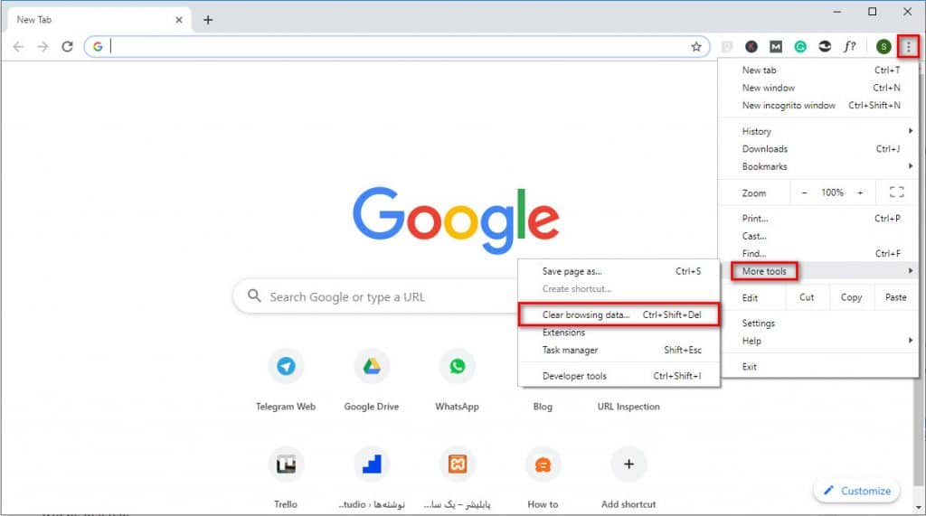Open the orange shortcut beside How to

pos(457,464)
